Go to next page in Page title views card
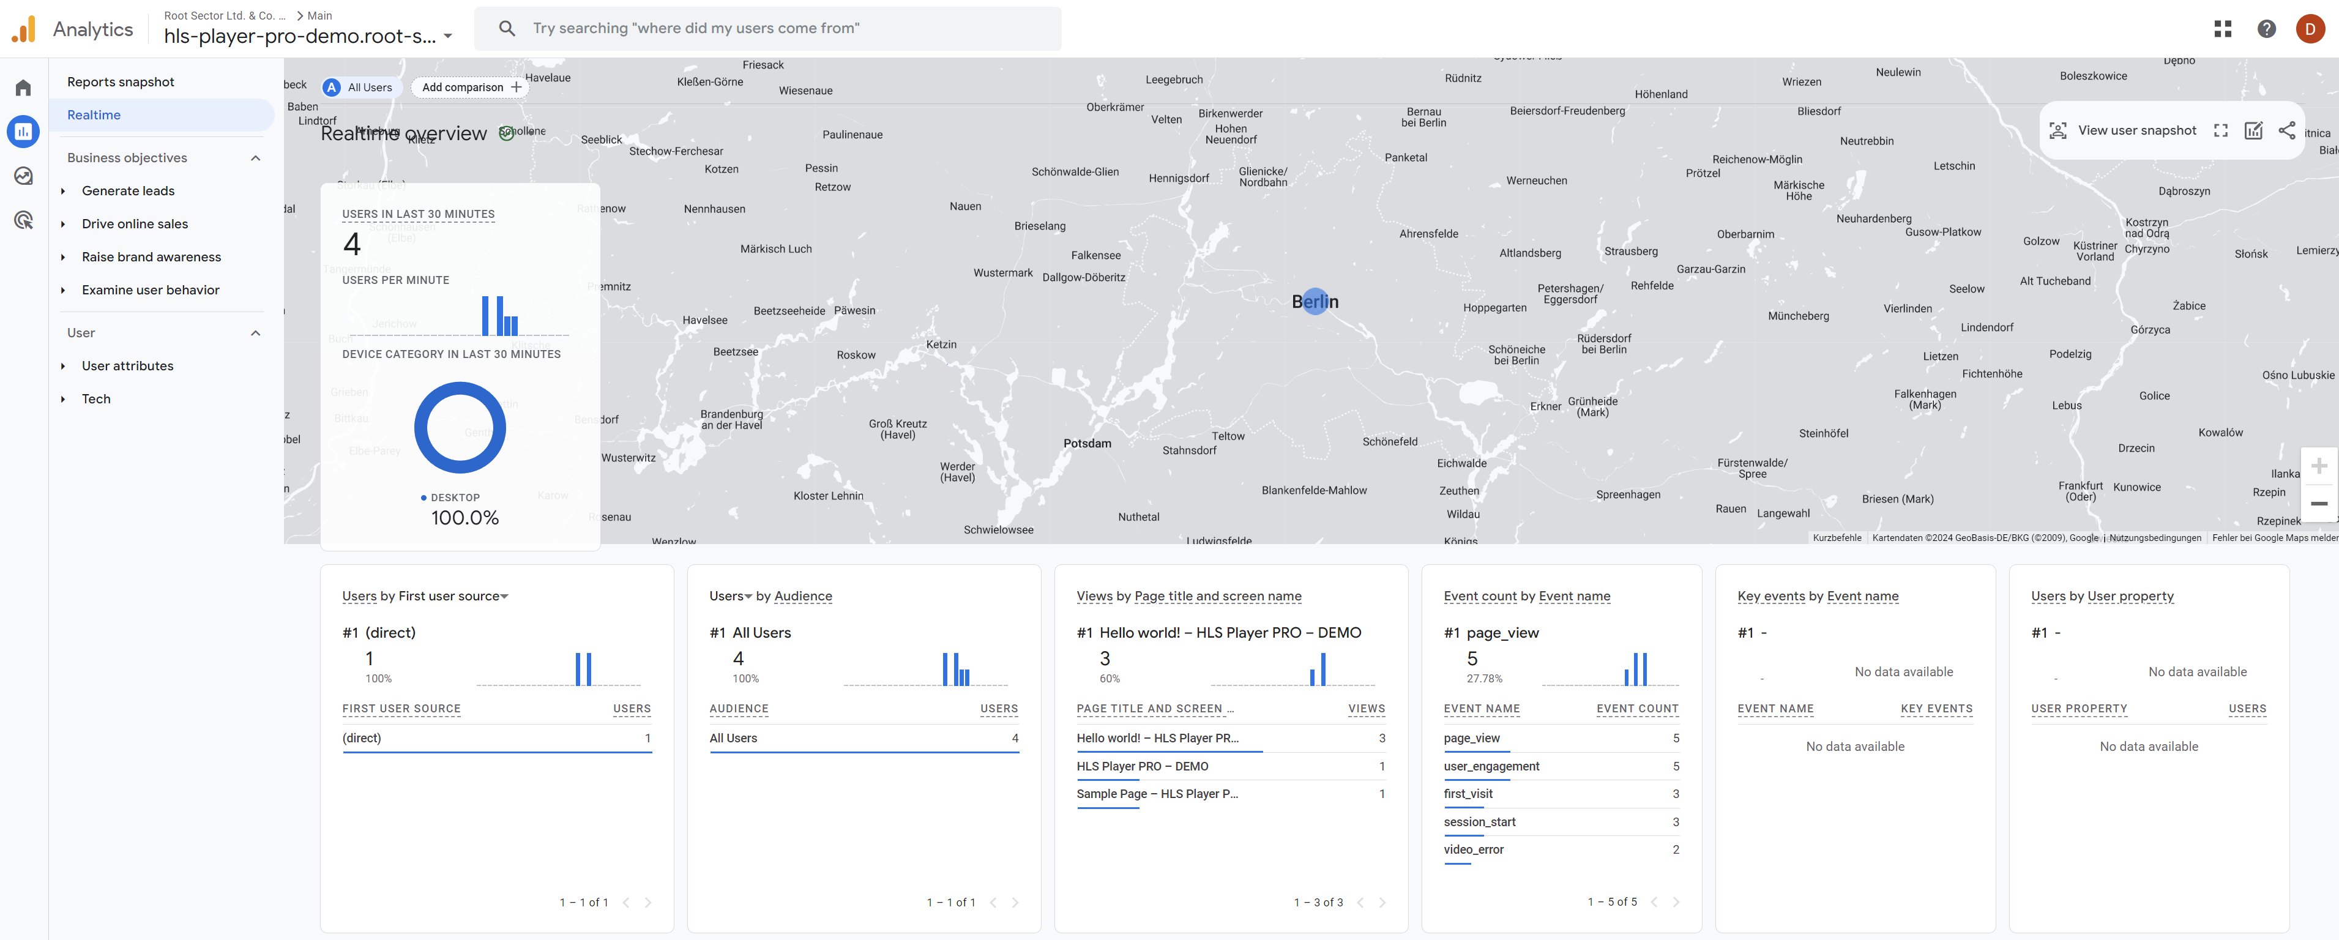The image size is (2339, 940). pos(1382,902)
